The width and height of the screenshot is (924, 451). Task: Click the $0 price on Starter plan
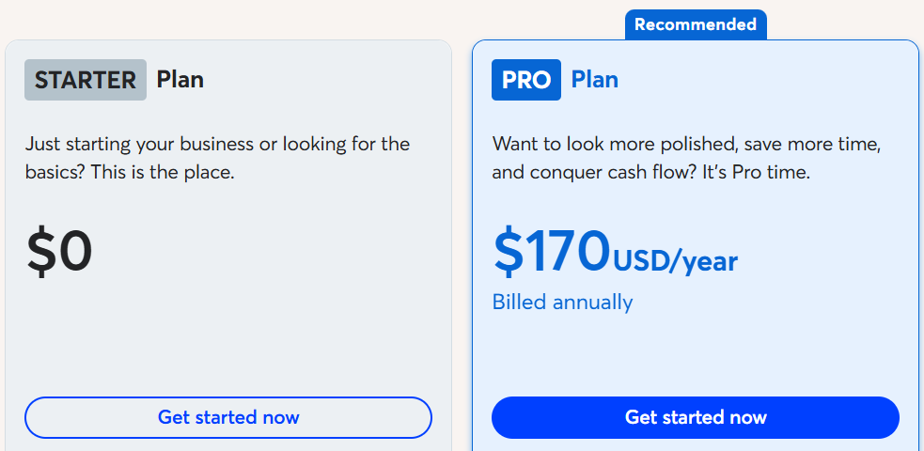coord(59,252)
